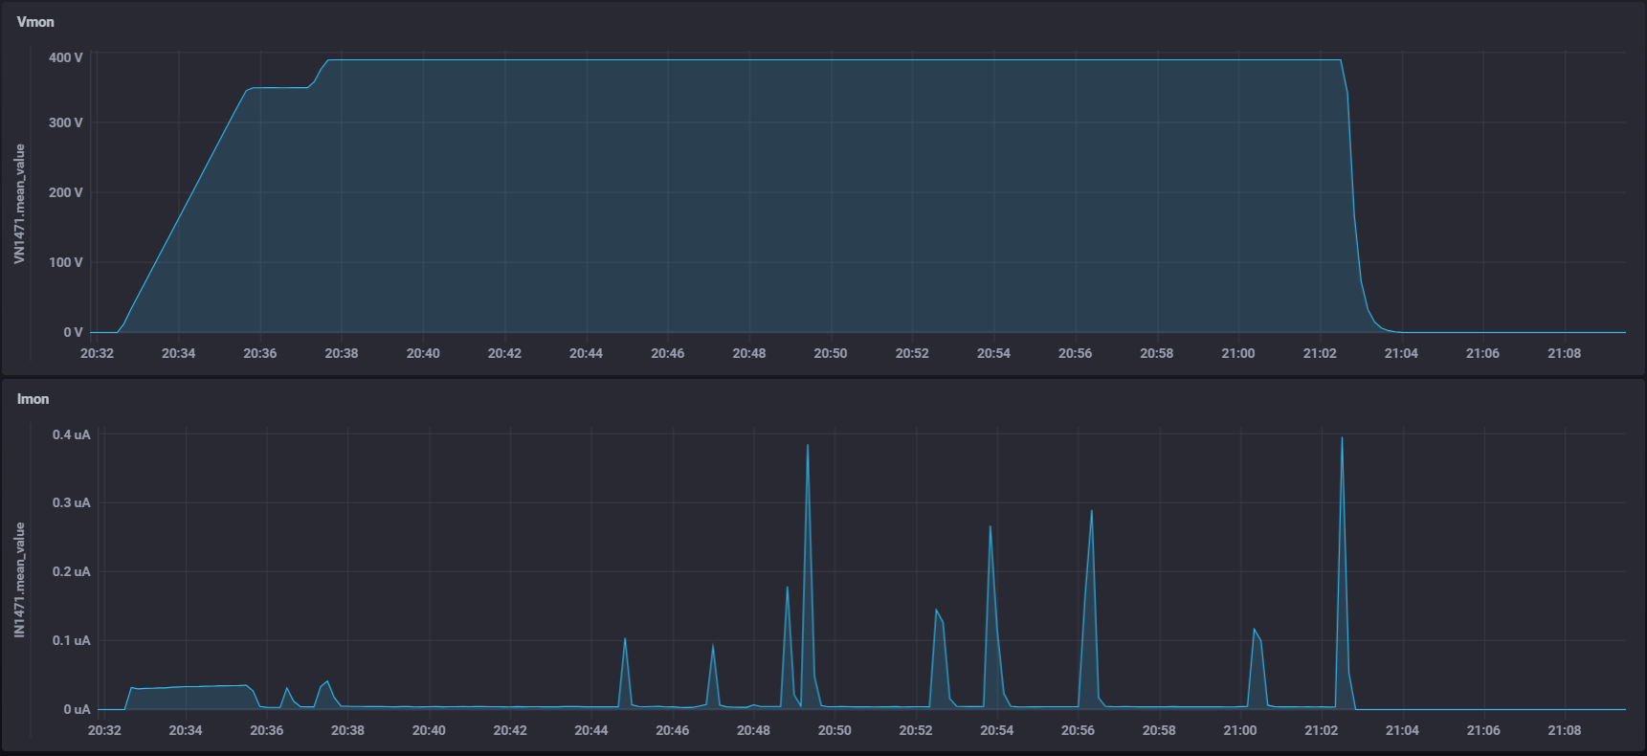Click the 21:02 time label in Imon
Screen dimensions: 1647x756
click(1322, 730)
